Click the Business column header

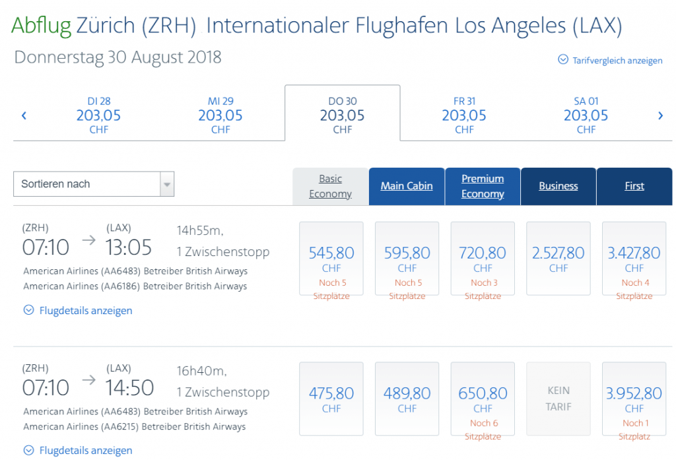point(558,186)
